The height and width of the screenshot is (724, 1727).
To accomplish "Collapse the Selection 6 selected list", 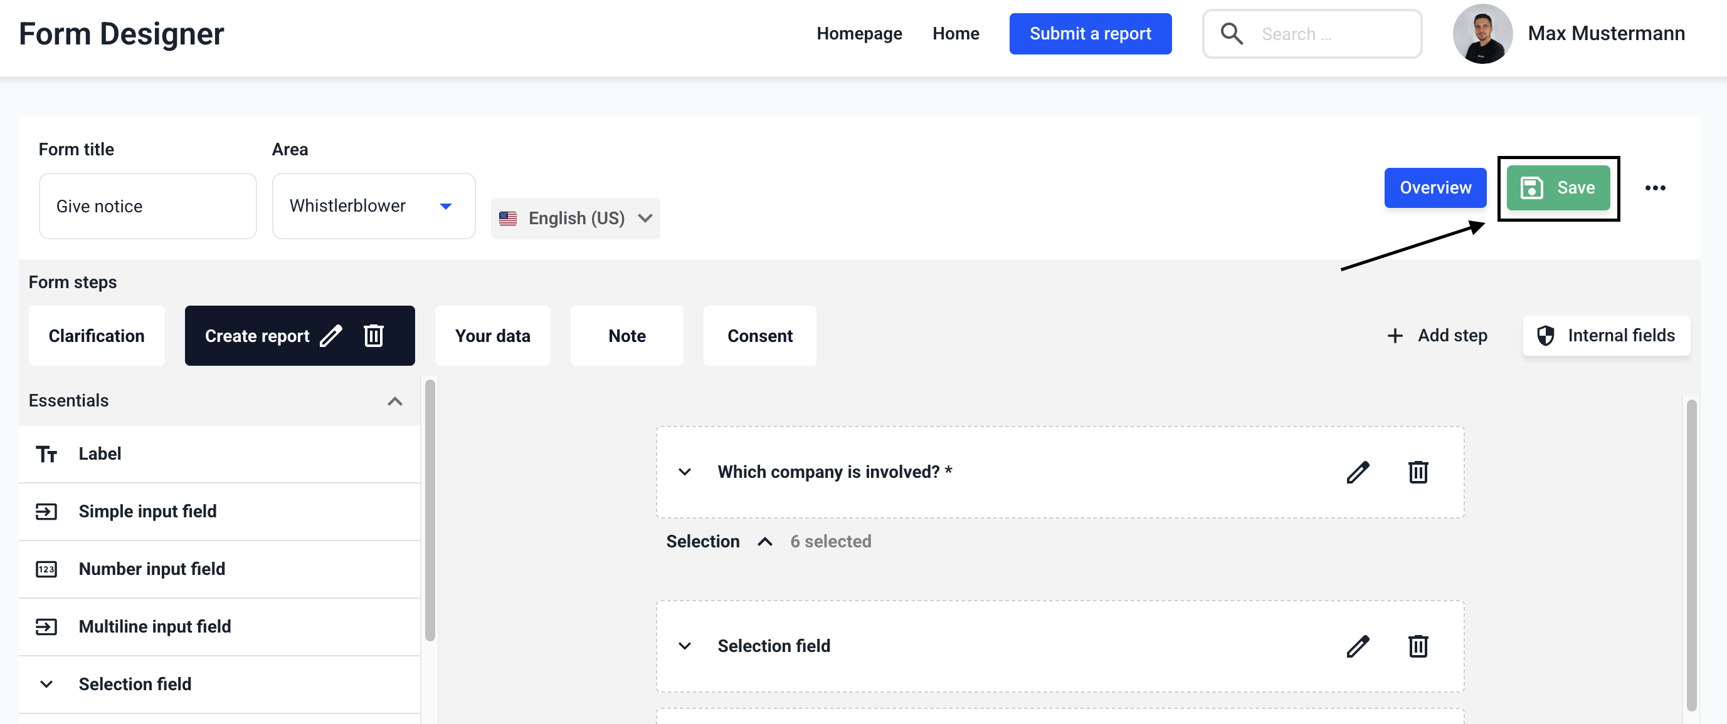I will [765, 542].
